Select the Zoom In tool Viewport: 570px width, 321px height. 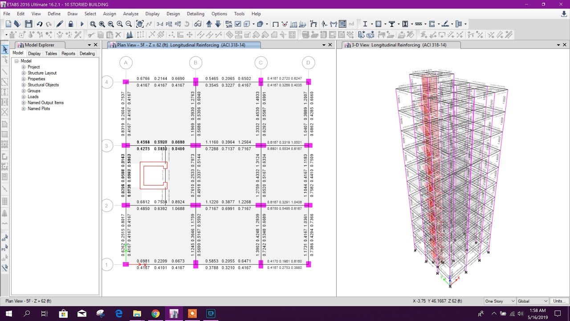[x=119, y=24]
